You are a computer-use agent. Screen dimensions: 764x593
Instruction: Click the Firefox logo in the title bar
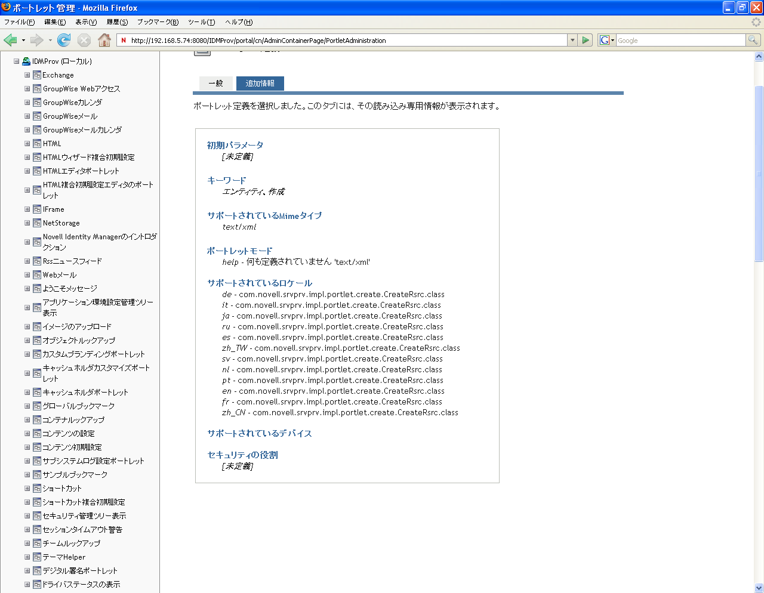click(x=7, y=7)
